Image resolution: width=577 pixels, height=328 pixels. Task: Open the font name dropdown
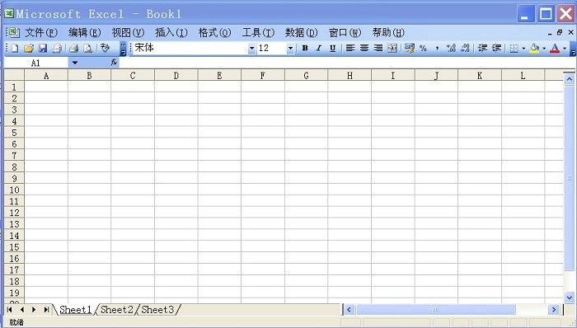point(251,48)
